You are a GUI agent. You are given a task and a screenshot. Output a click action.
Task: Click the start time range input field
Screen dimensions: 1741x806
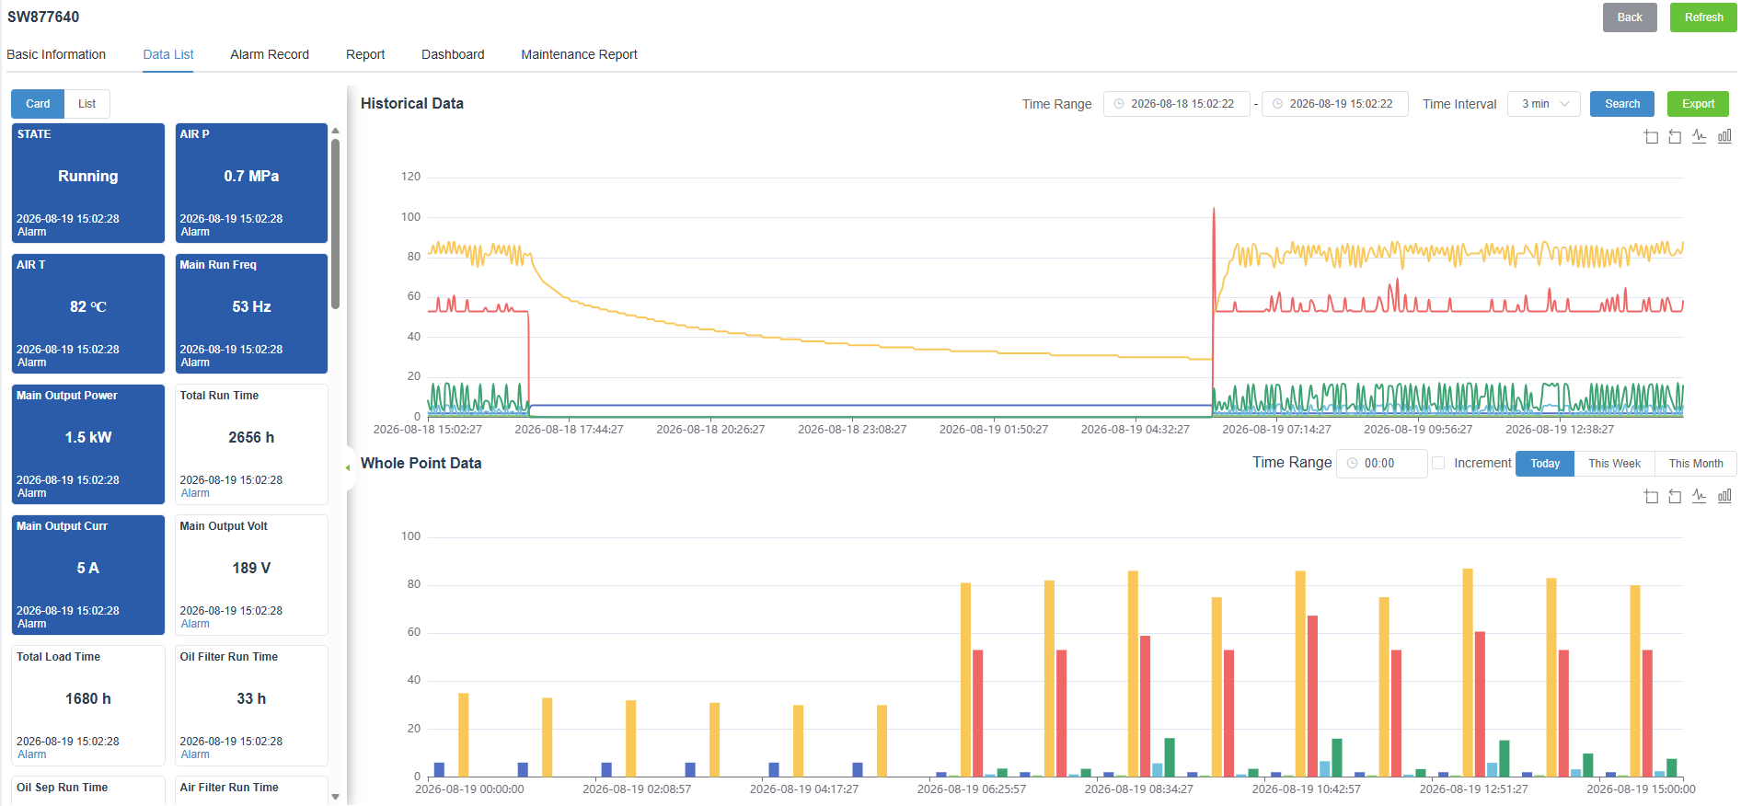[1176, 104]
